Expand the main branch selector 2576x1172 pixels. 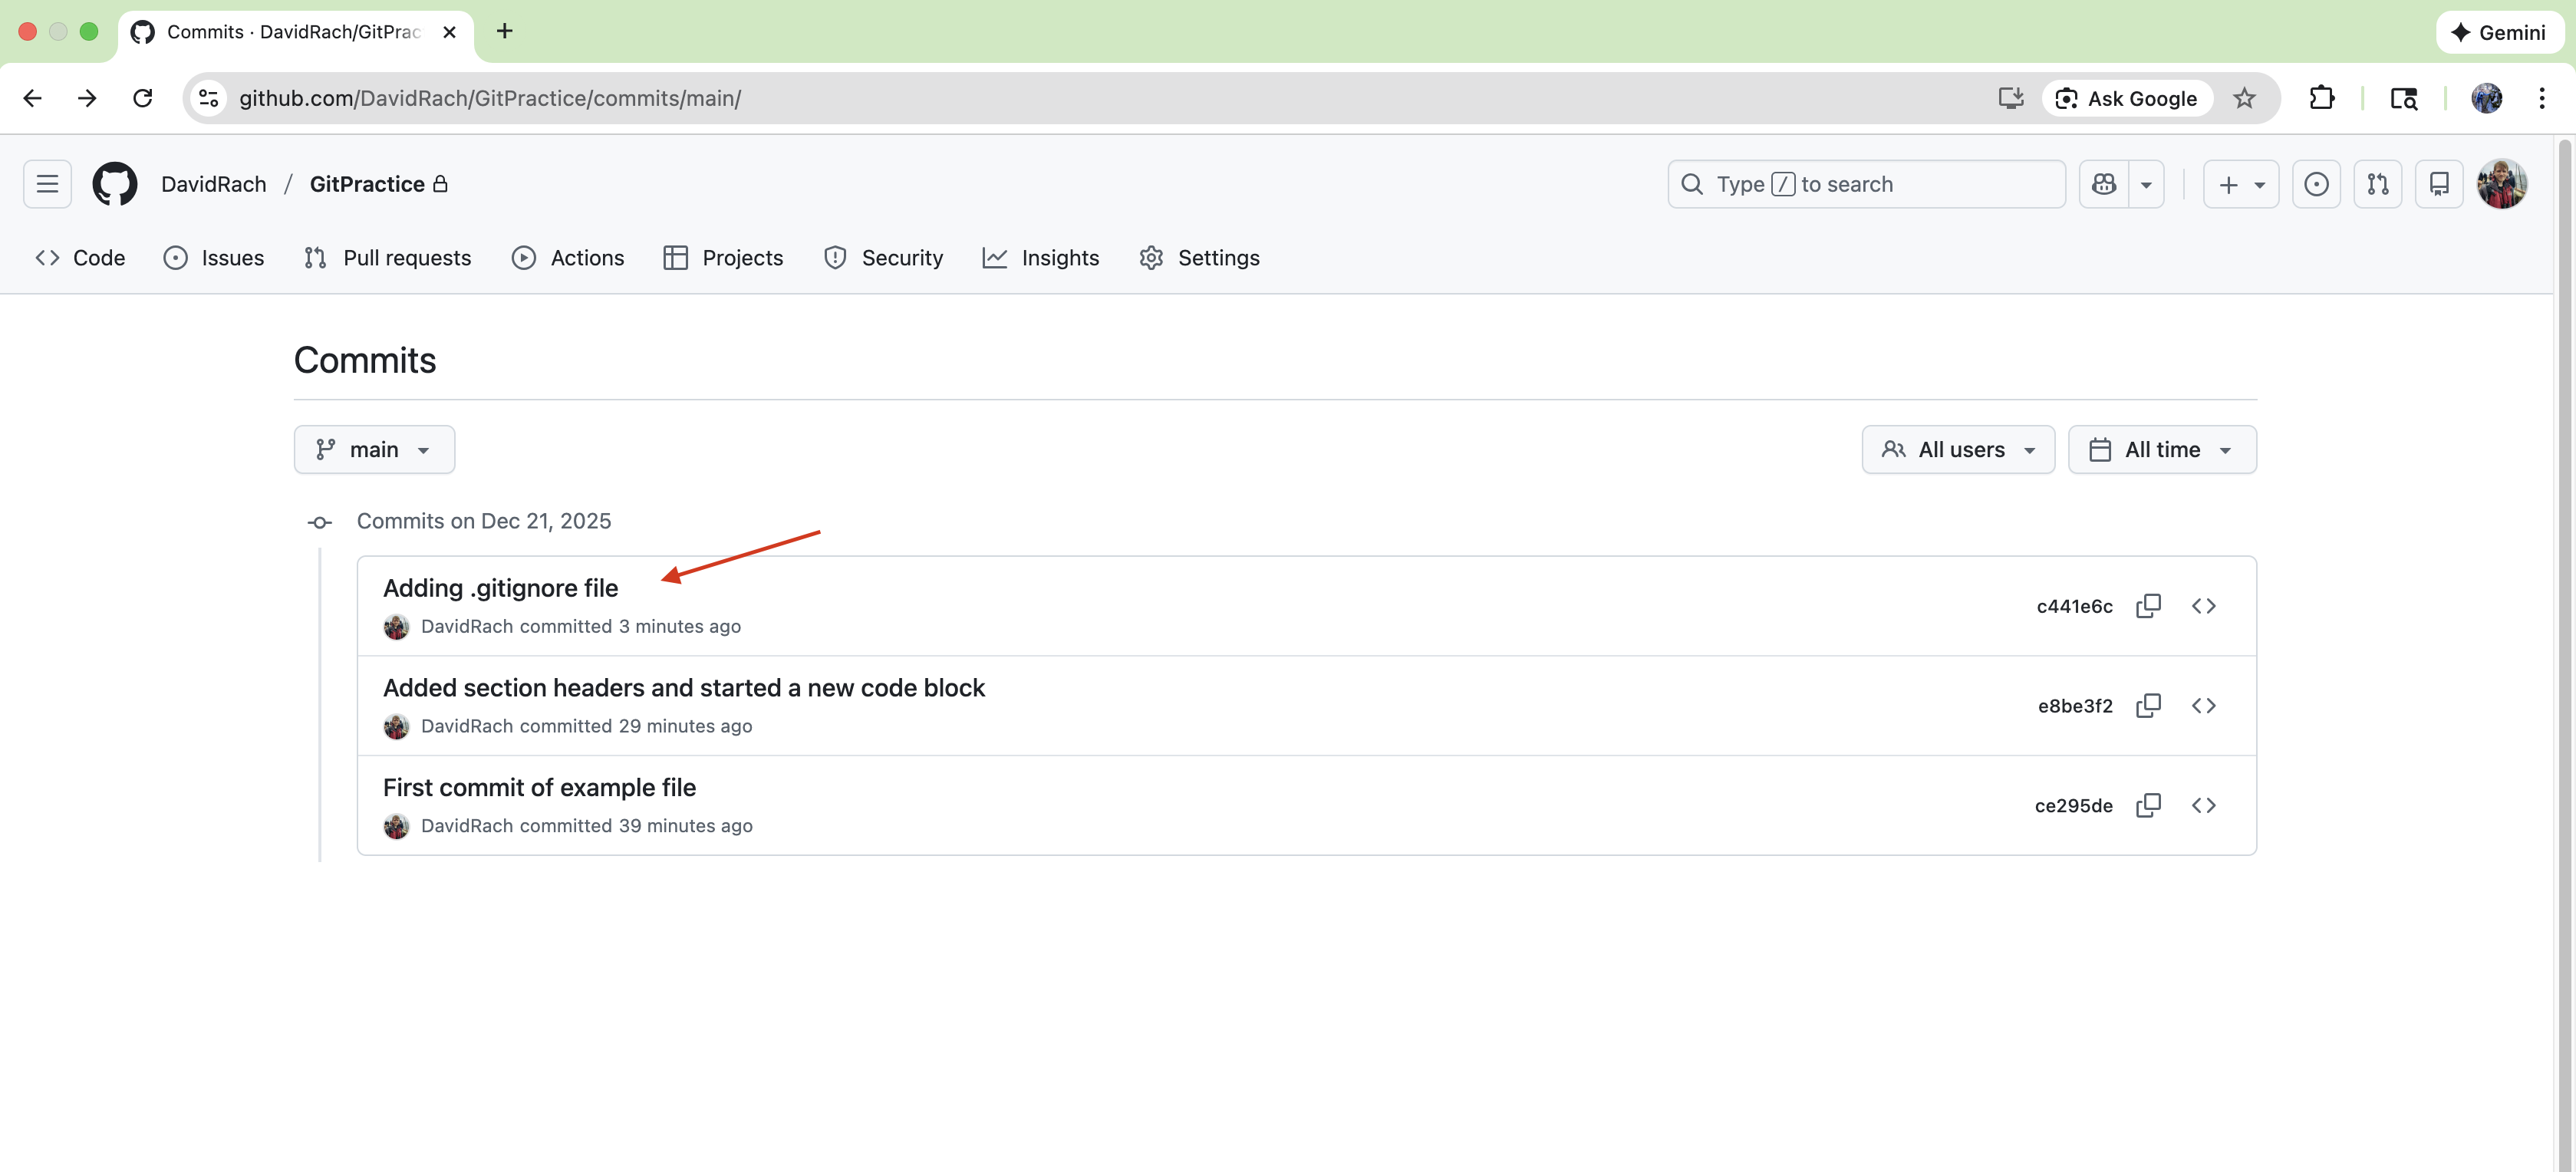[374, 450]
